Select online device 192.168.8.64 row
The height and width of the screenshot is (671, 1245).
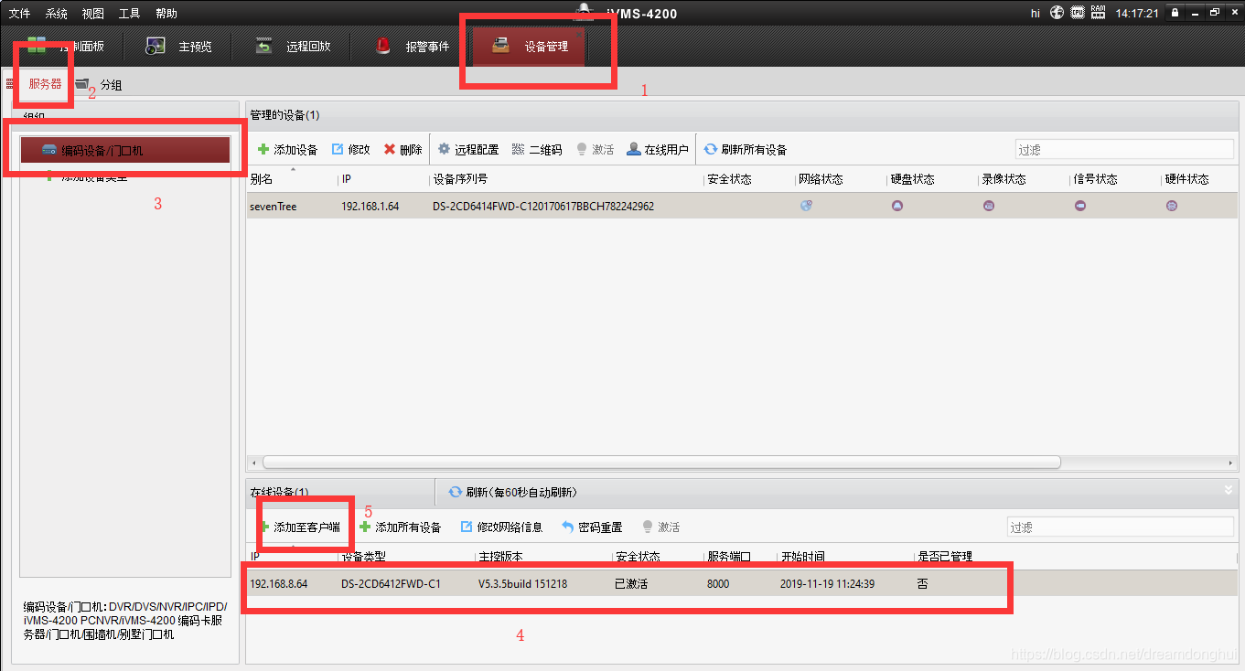click(x=741, y=583)
